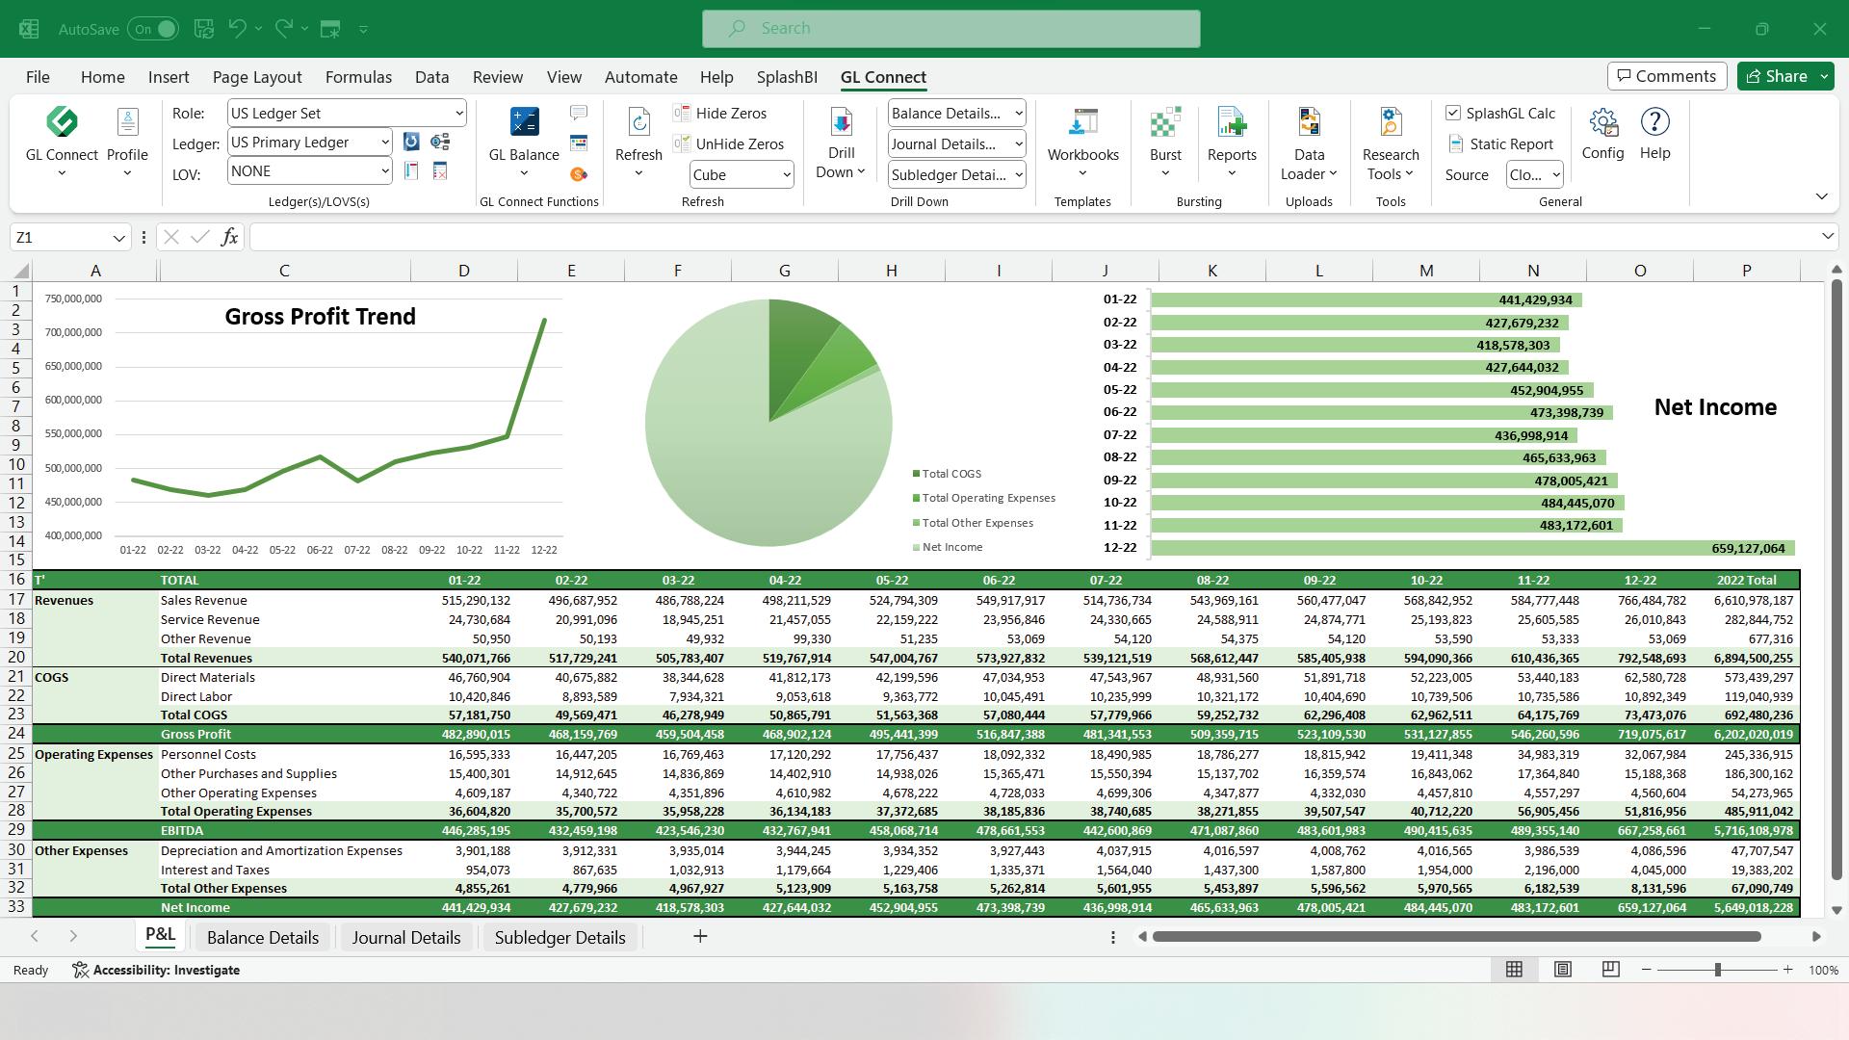Screen dimensions: 1849x1040
Task: Open the Cube refresh dropdown
Action: (x=786, y=175)
